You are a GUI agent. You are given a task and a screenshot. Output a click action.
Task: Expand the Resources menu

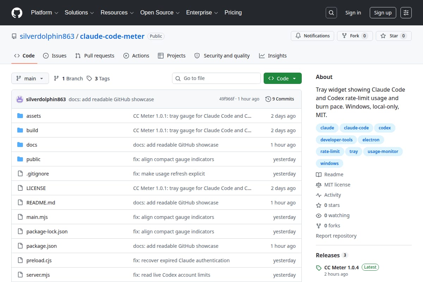tap(117, 13)
